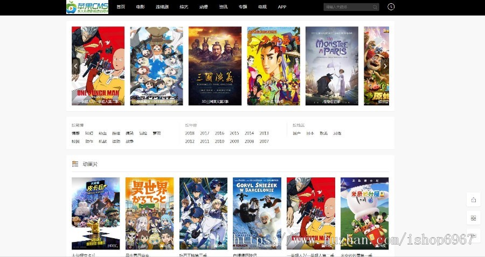Filter by genre 运动

[x=116, y=141]
